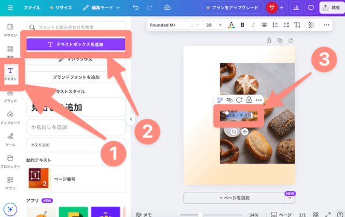Viewport: 345px width, 217px height.
Task: Add body text with 本文を追加
Action: coord(76,145)
